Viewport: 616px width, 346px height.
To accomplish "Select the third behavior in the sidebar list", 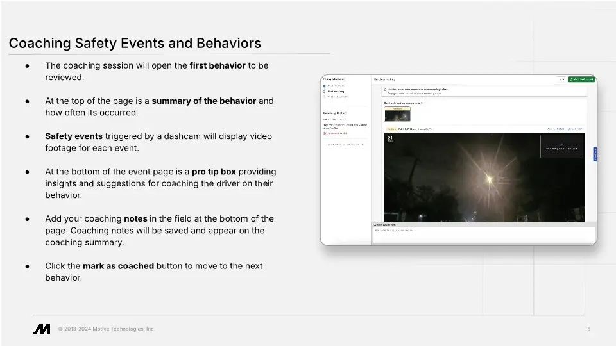I will 337,97.
